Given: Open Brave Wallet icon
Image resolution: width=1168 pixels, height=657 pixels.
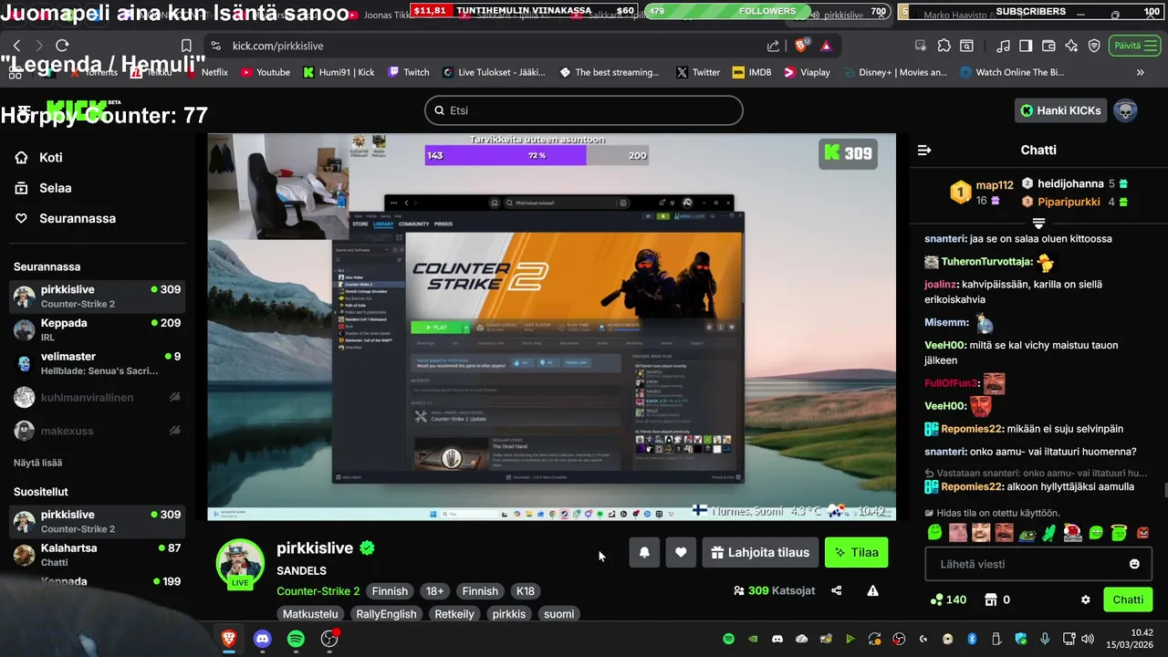Looking at the screenshot, I should [1048, 46].
